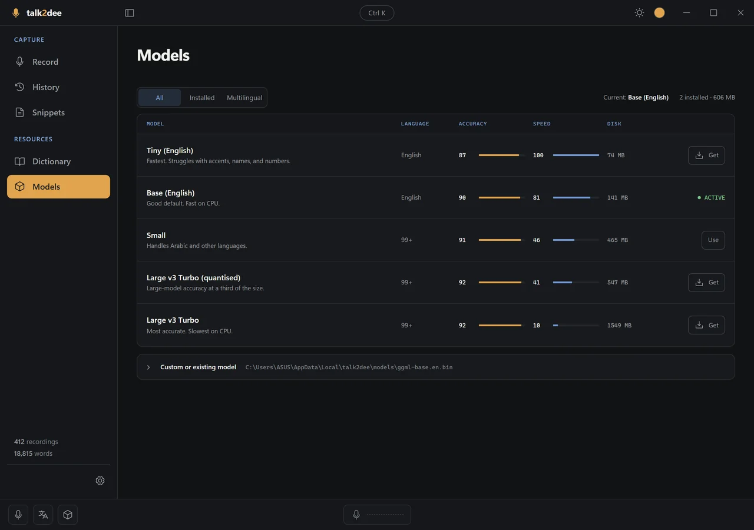The height and width of the screenshot is (530, 754).
Task: Click the cube models icon in bottom toolbar
Action: tap(68, 515)
